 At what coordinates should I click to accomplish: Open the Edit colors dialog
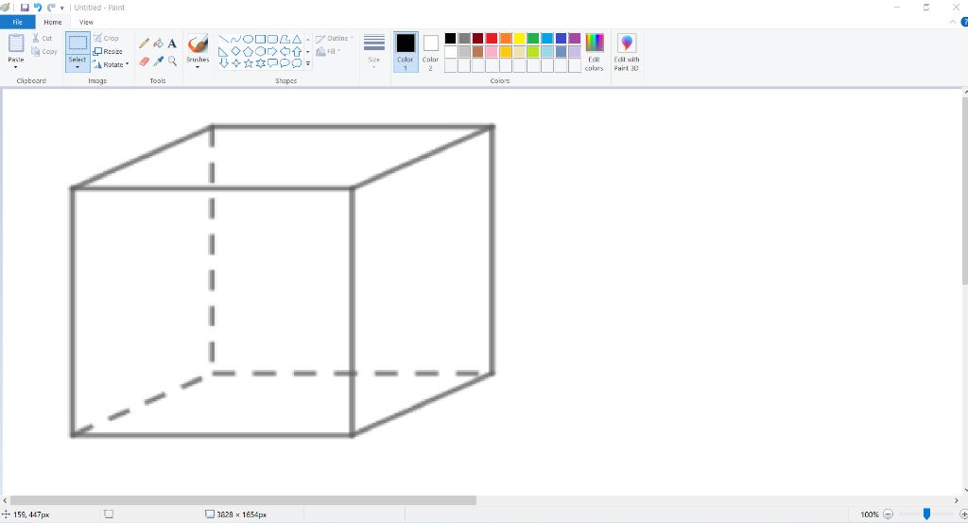click(594, 52)
